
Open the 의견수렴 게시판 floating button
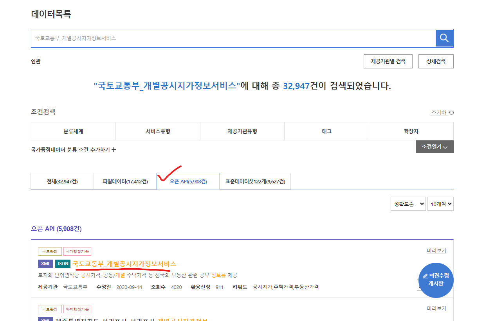click(436, 280)
